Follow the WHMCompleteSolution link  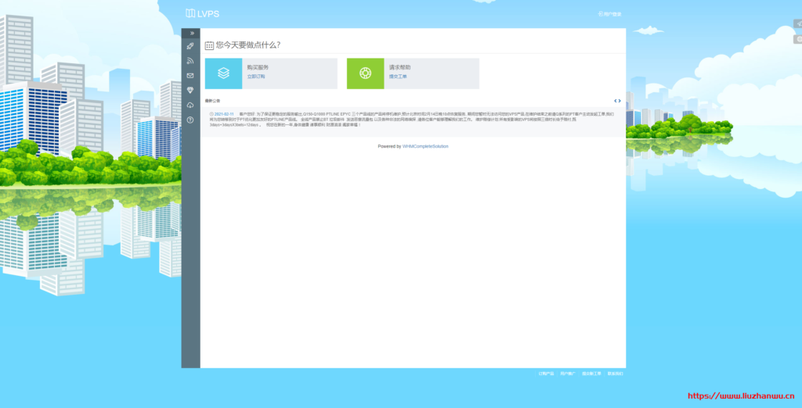tap(425, 147)
